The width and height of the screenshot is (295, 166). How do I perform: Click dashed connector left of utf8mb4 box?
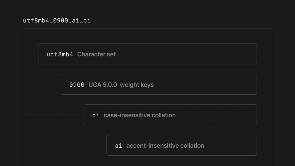pos(31,54)
